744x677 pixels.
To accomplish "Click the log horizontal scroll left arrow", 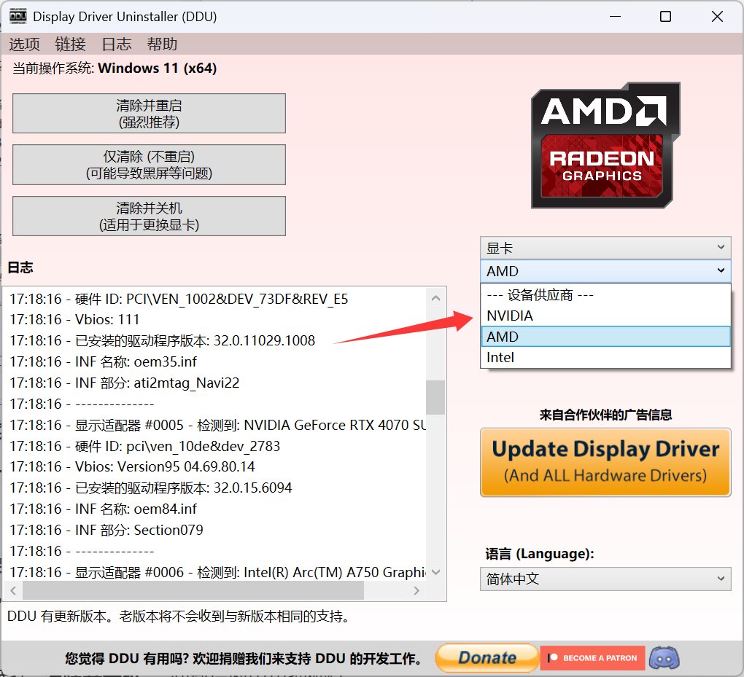I will 13,590.
